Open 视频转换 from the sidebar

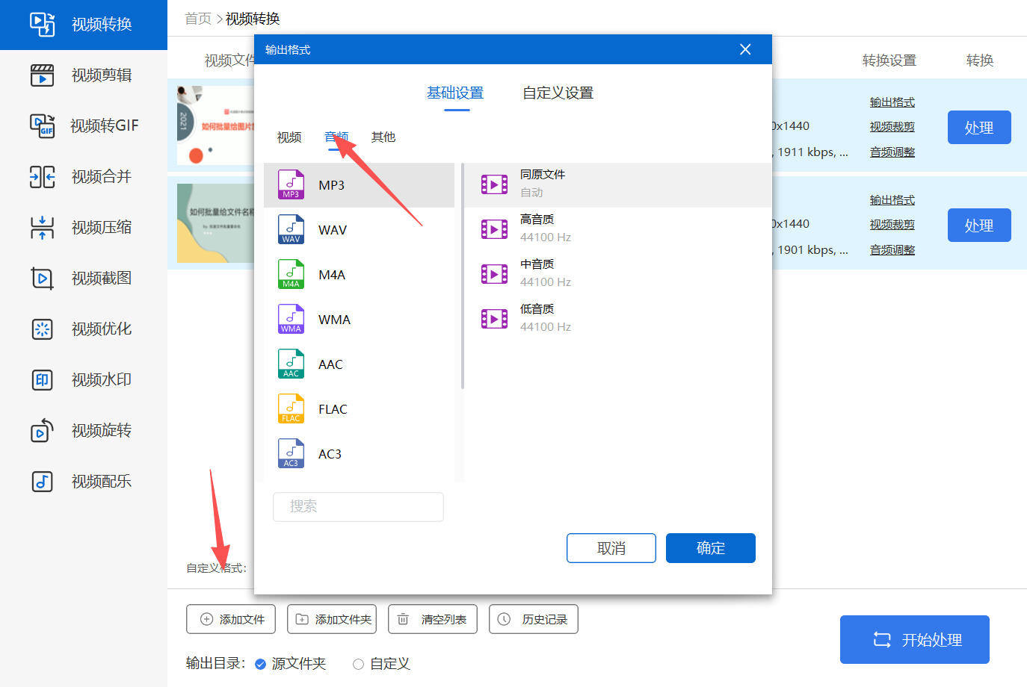84,25
